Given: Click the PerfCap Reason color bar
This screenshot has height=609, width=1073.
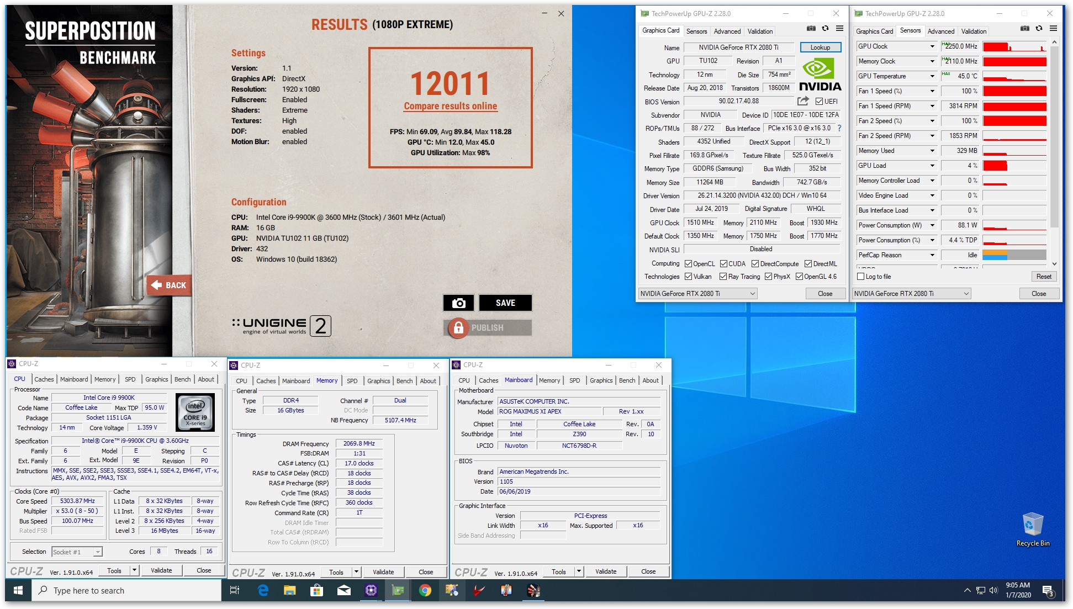Looking at the screenshot, I should click(1014, 255).
